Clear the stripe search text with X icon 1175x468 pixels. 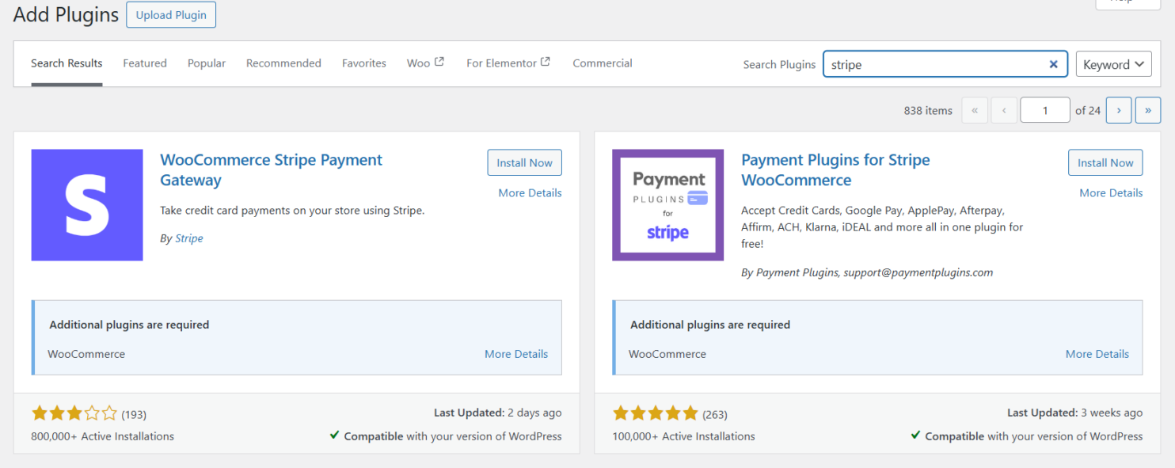pos(1053,65)
